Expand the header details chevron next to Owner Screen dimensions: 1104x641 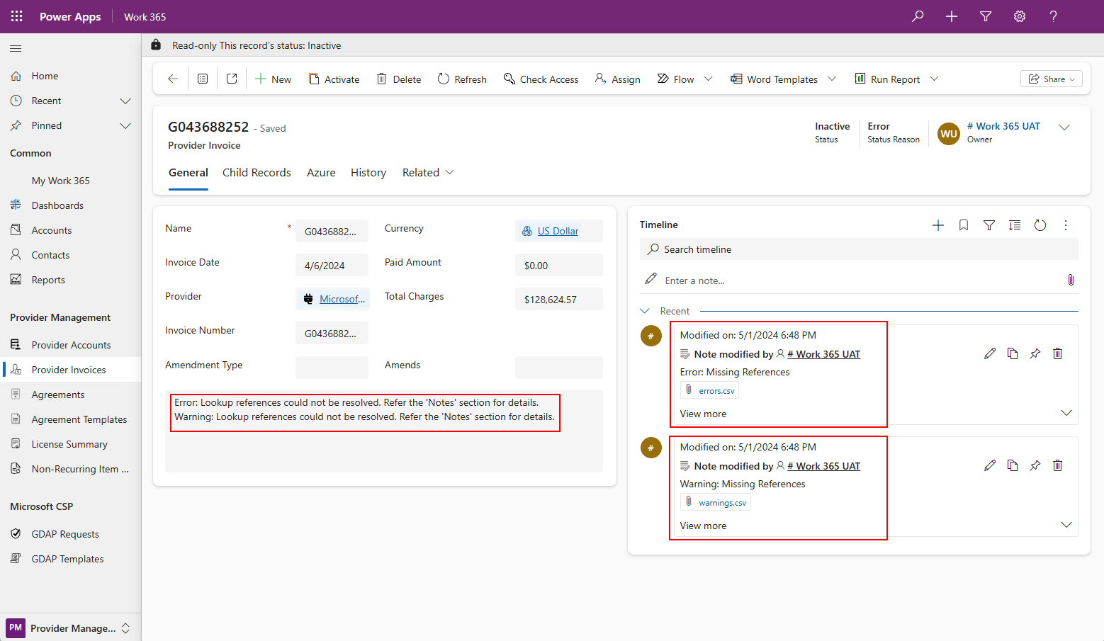tap(1064, 127)
